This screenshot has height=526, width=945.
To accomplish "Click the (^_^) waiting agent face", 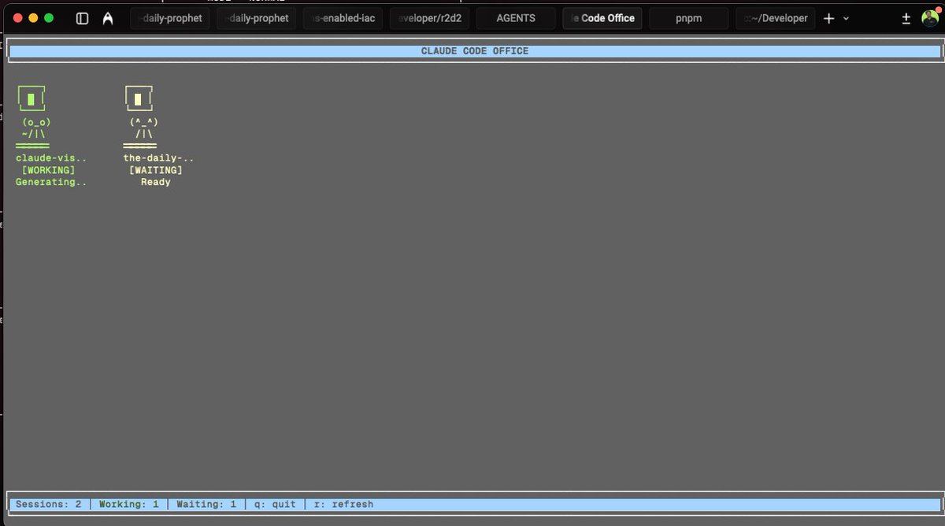I will [x=143, y=122].
